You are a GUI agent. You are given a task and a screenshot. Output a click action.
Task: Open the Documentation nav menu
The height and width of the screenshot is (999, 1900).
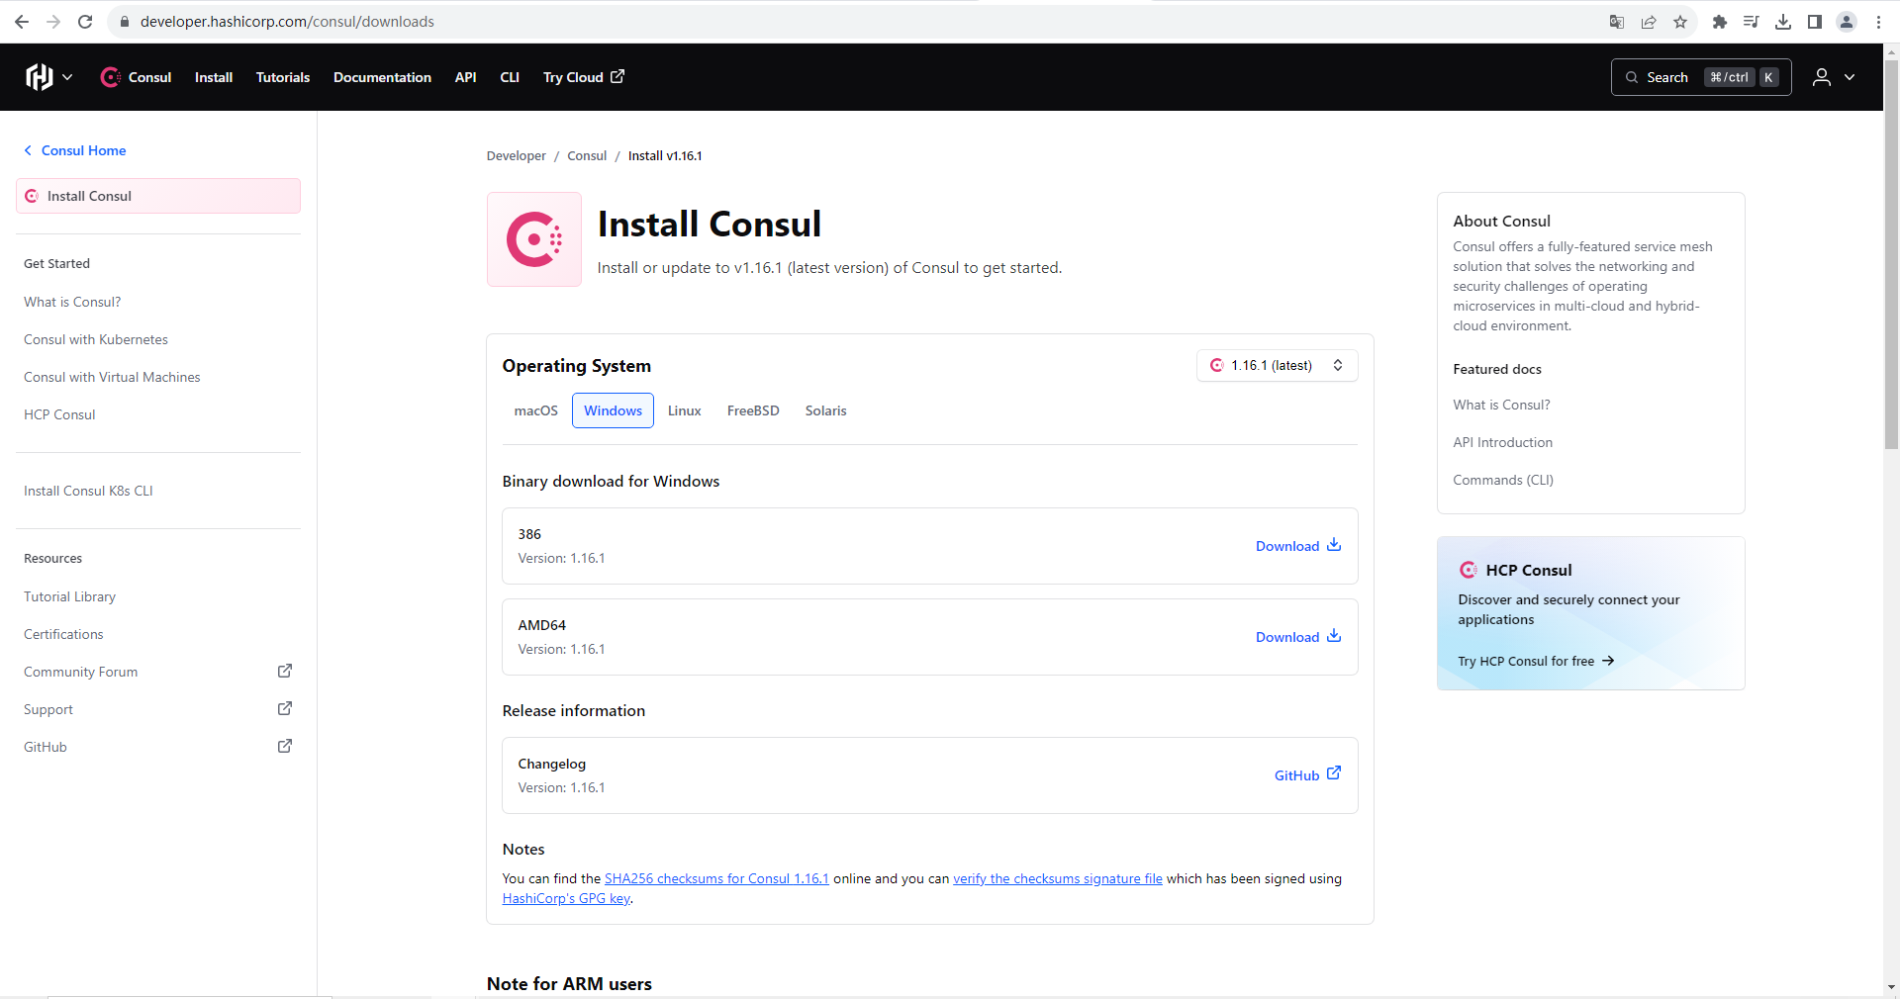(x=382, y=77)
